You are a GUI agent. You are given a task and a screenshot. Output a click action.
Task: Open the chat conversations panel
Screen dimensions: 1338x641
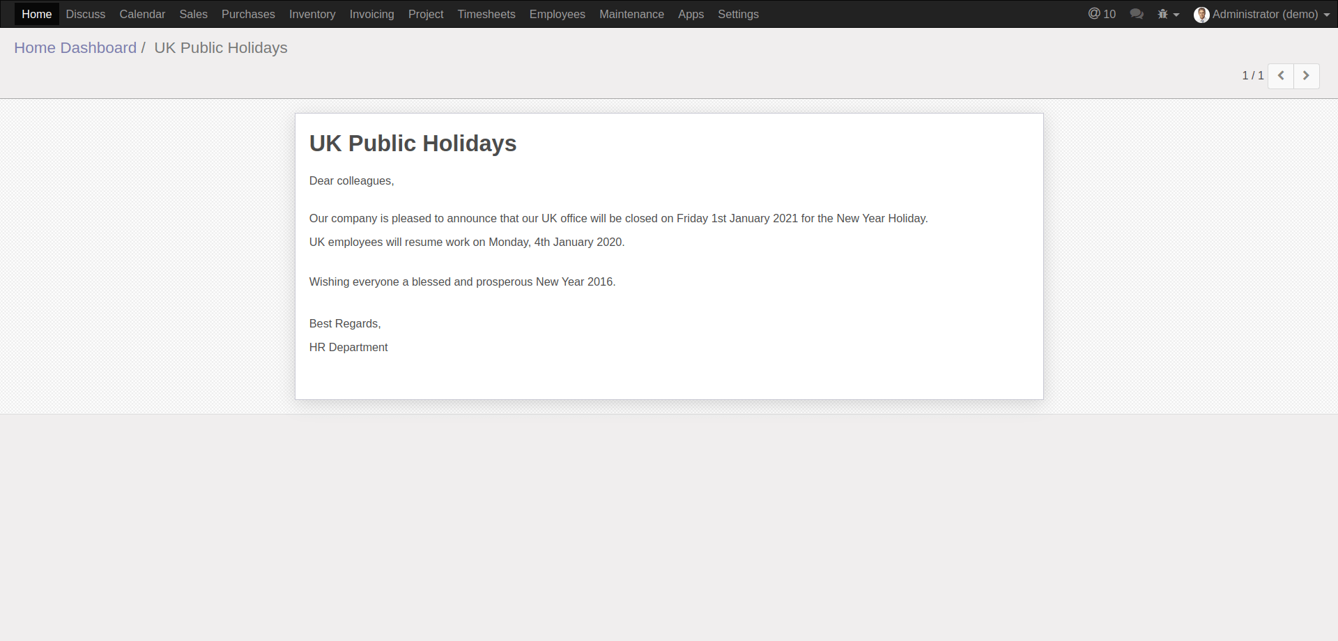(1136, 13)
